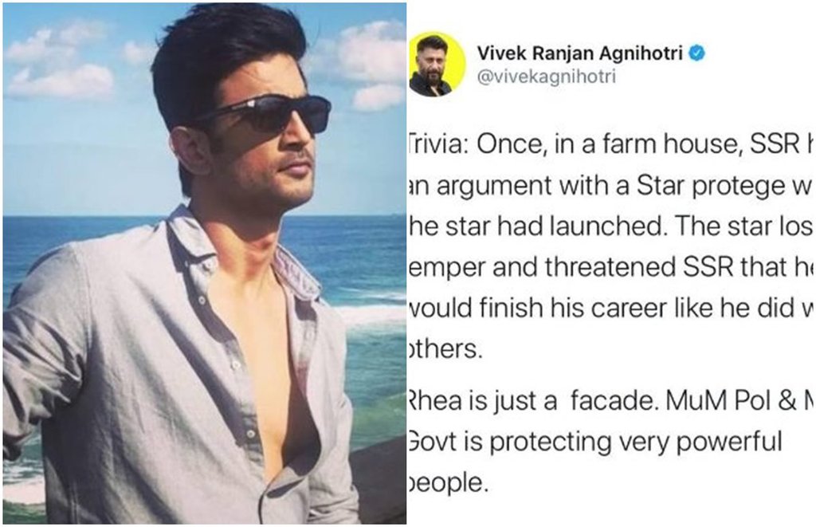The image size is (816, 527).
Task: Click the tweet author's yellow profile picture
Action: [x=437, y=65]
